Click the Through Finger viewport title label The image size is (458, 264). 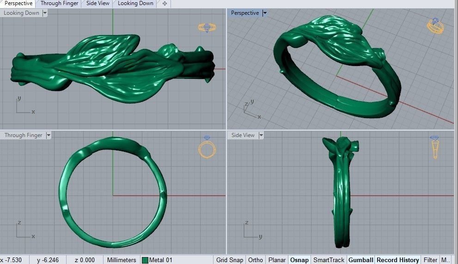24,135
